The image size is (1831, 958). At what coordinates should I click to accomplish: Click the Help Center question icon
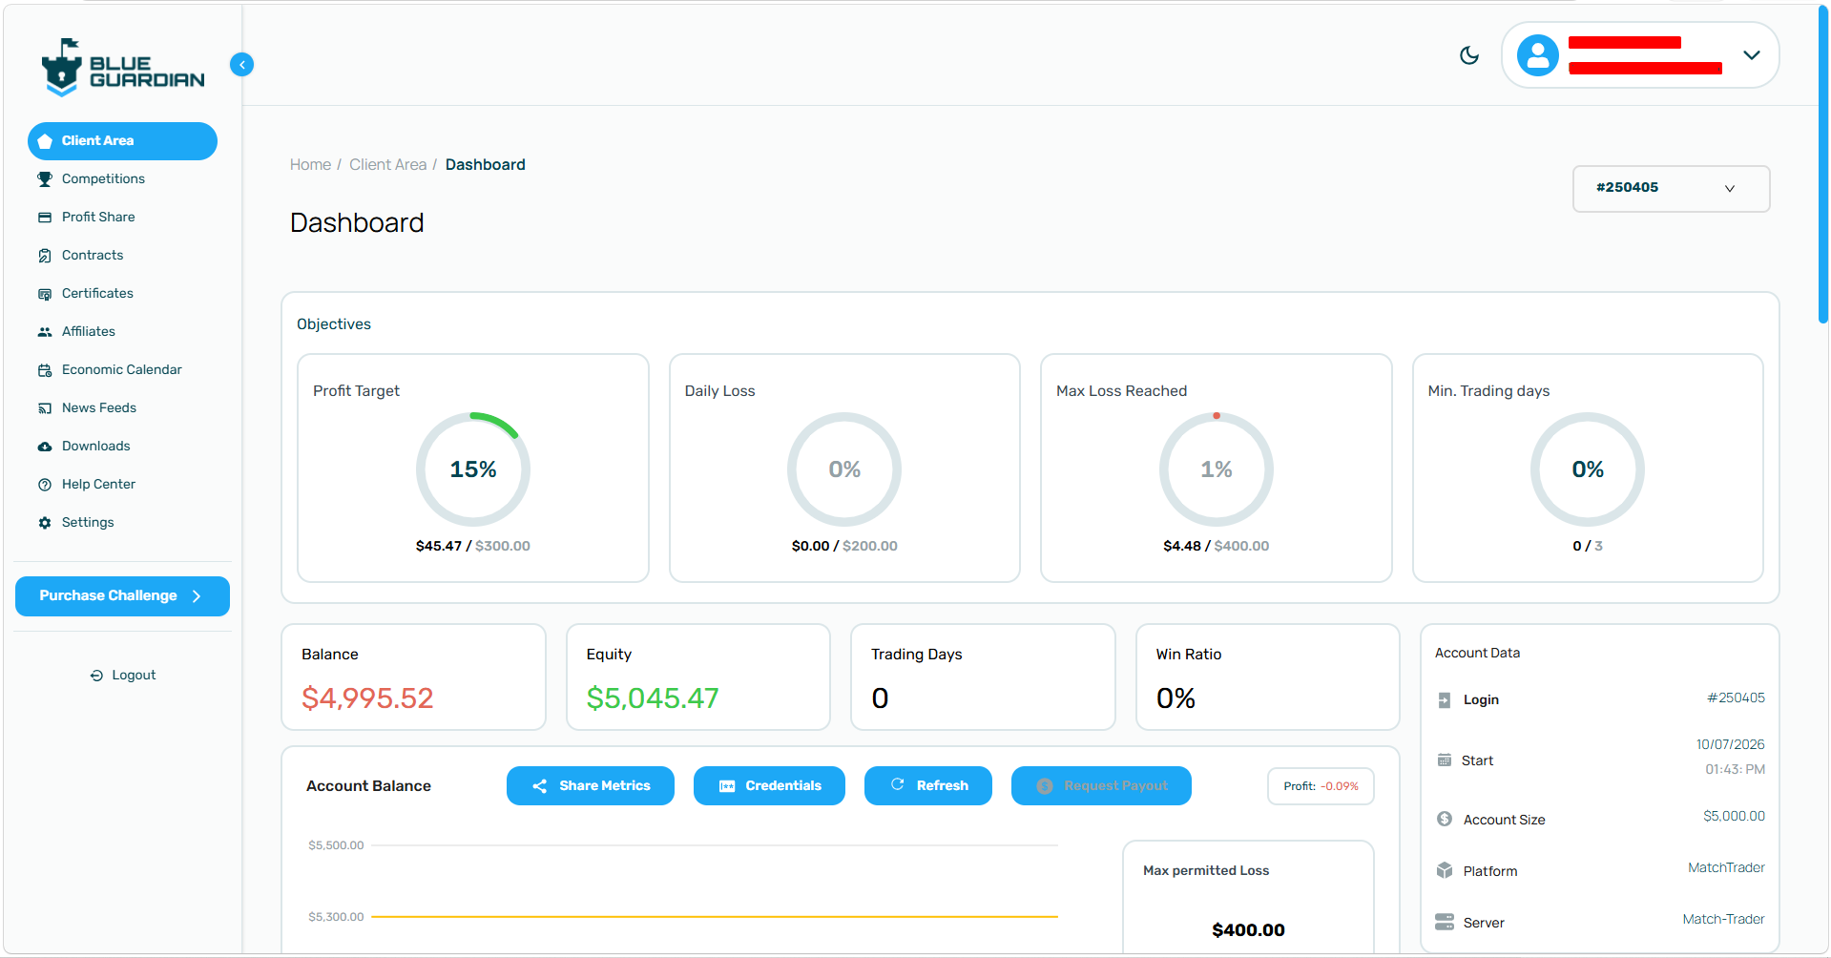[45, 485]
